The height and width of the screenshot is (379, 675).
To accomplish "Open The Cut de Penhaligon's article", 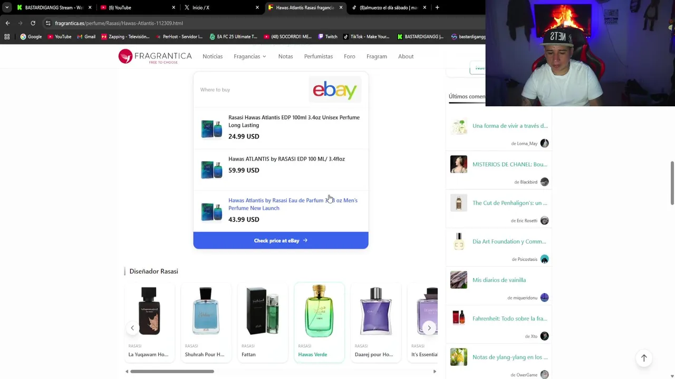I will (x=509, y=203).
